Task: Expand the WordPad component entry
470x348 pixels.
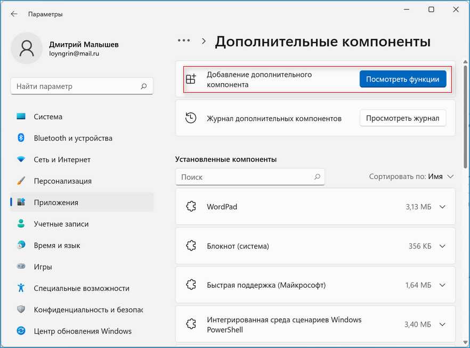Action: 442,207
